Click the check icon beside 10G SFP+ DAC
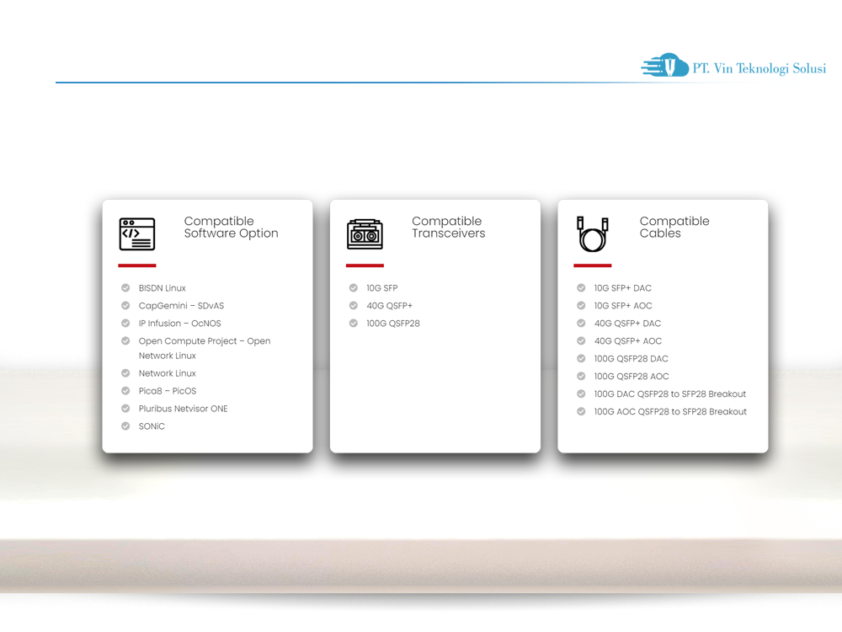Image resolution: width=842 pixels, height=632 pixels. click(x=581, y=288)
